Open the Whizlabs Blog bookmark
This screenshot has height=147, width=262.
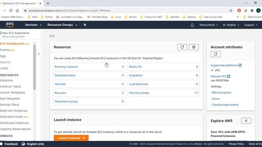97,17
